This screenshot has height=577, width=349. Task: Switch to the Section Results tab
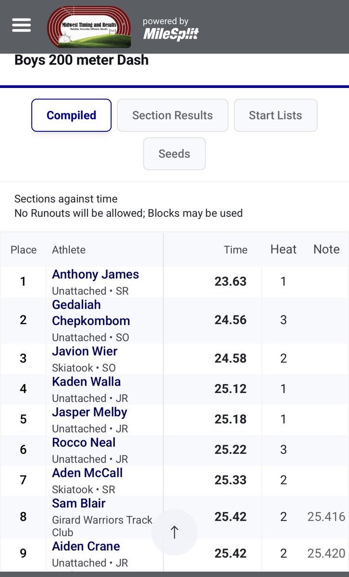(x=172, y=115)
